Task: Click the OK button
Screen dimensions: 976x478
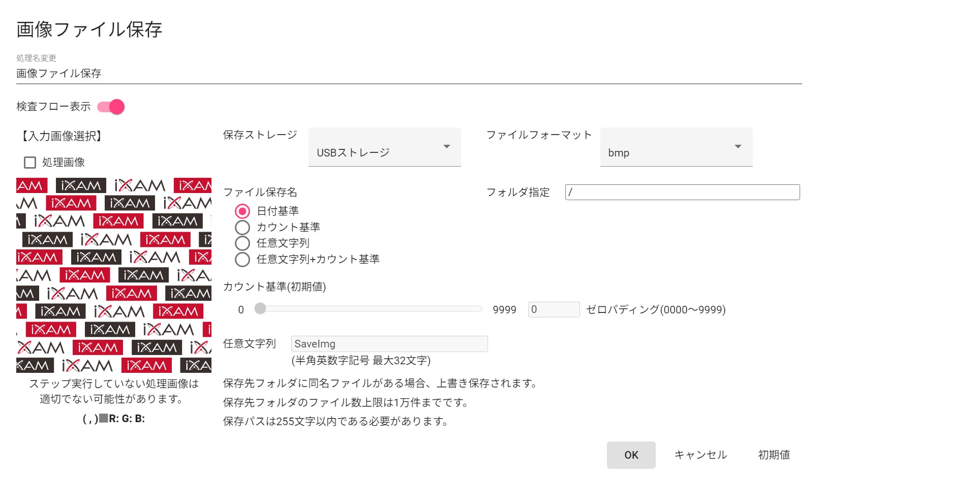Action: (x=631, y=455)
